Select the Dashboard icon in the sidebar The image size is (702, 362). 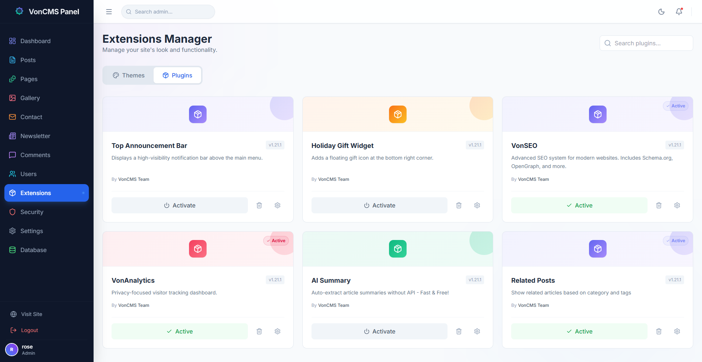(x=12, y=41)
